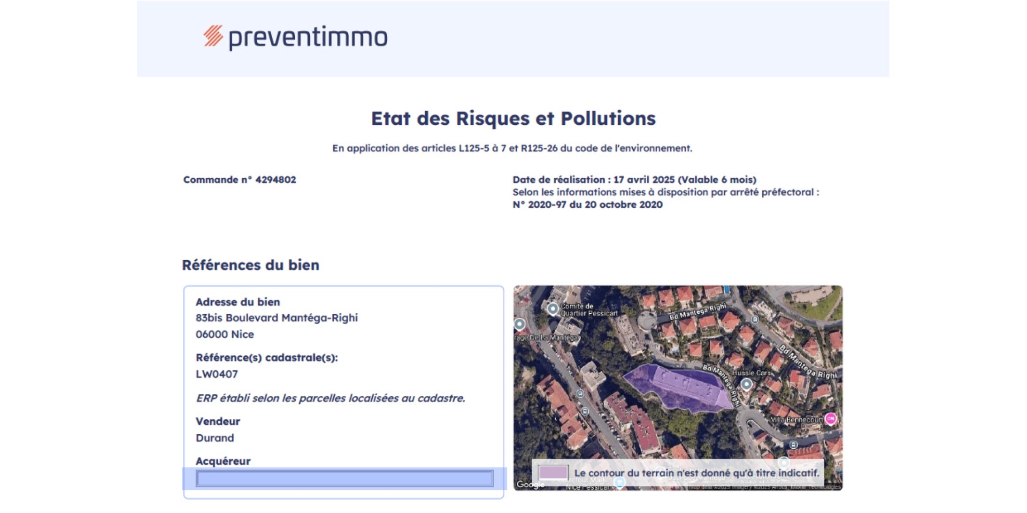Click the purple legend color swatch

coord(553,472)
